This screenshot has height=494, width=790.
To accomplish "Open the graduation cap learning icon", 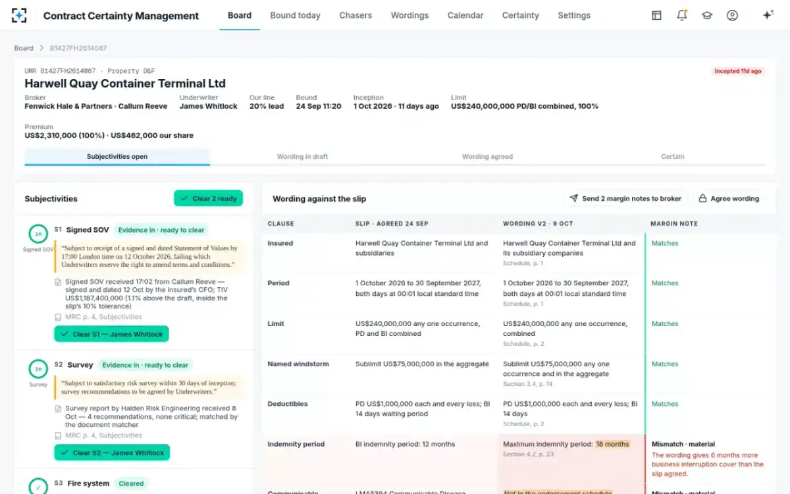I will (x=707, y=15).
